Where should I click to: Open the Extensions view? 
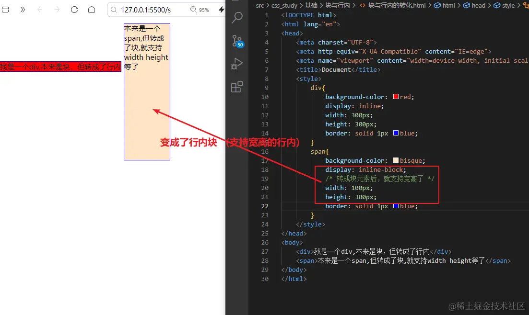[x=237, y=87]
